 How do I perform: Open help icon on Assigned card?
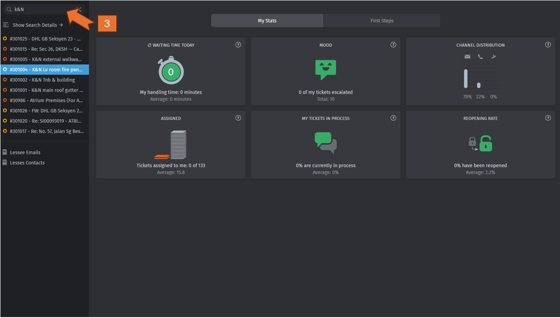238,118
